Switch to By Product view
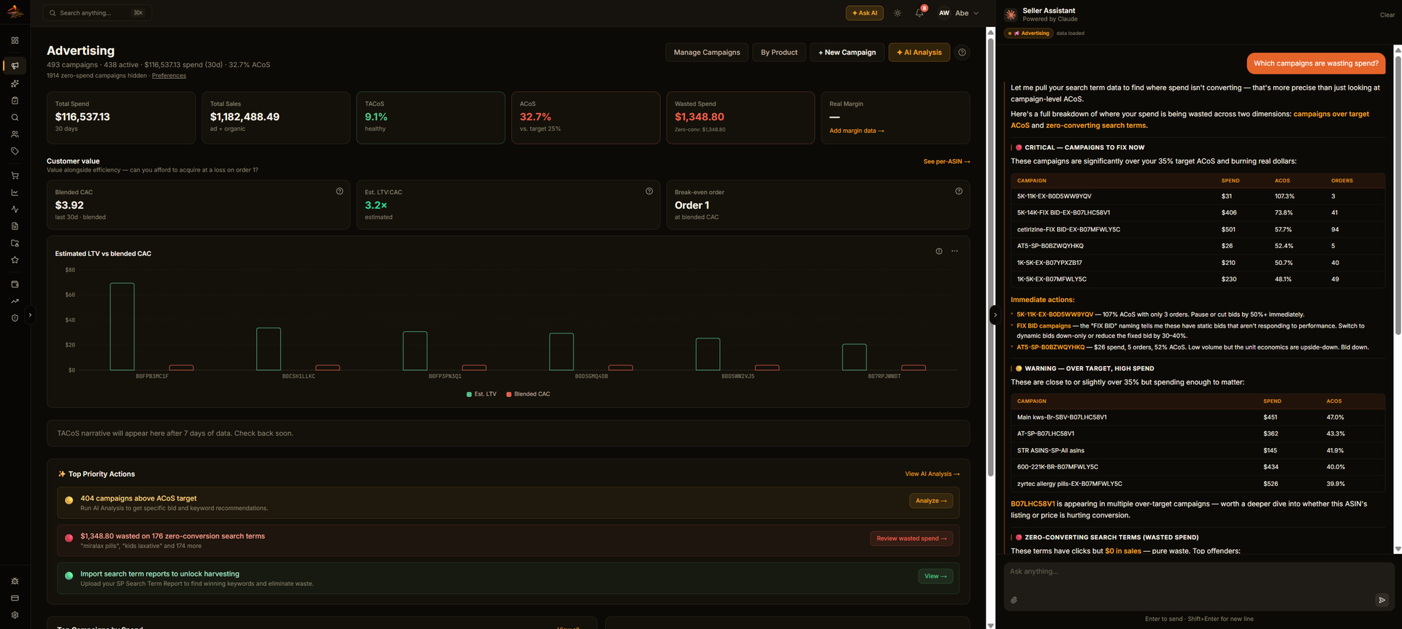 coord(779,53)
